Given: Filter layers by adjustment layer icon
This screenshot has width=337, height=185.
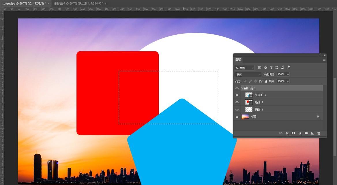Looking at the screenshot, I should pyautogui.click(x=265, y=68).
